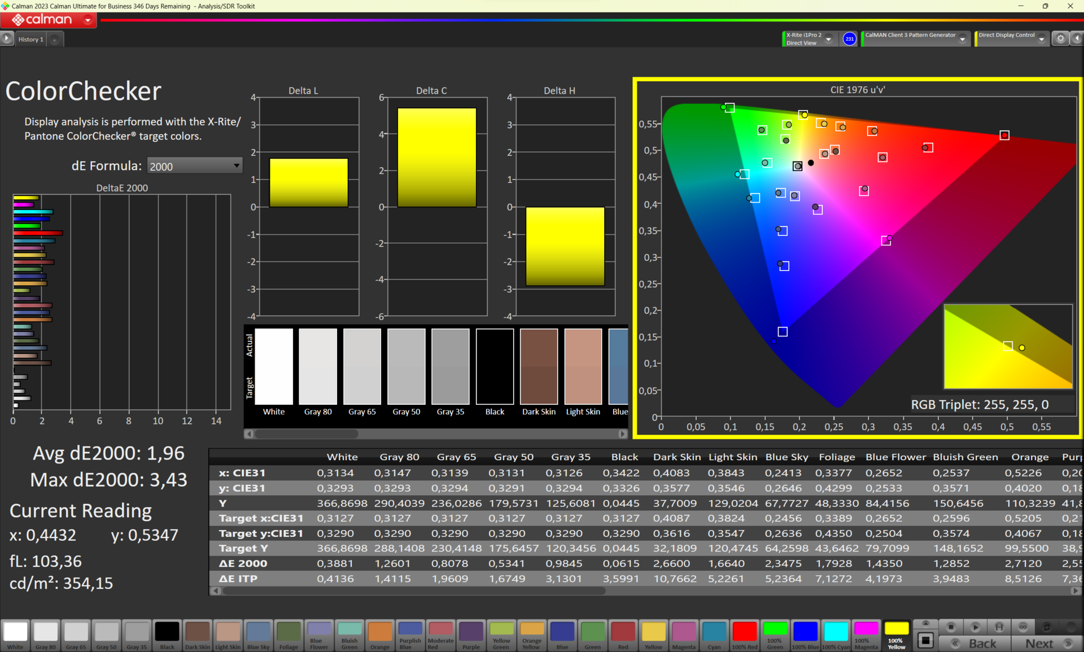The width and height of the screenshot is (1084, 652).
Task: Toggle the continuous read infinity icon
Action: click(x=1023, y=627)
